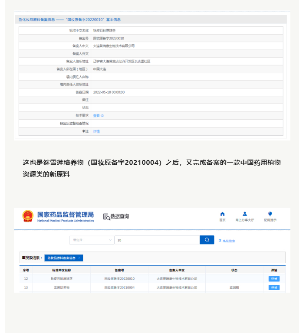
Task: Click 查看 link in 技术要求 row
Action: 96,116
